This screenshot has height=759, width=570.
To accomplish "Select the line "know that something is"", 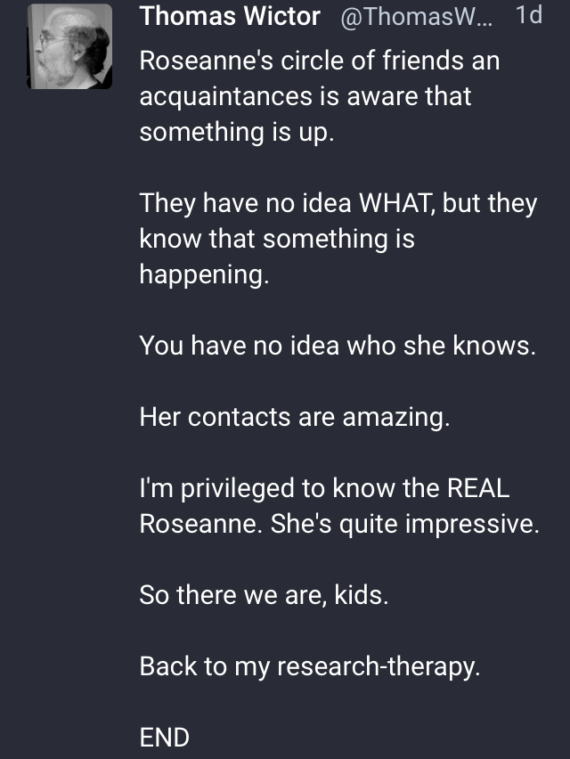I will click(277, 238).
